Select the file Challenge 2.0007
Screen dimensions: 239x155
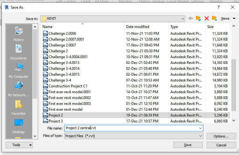pos(62,45)
